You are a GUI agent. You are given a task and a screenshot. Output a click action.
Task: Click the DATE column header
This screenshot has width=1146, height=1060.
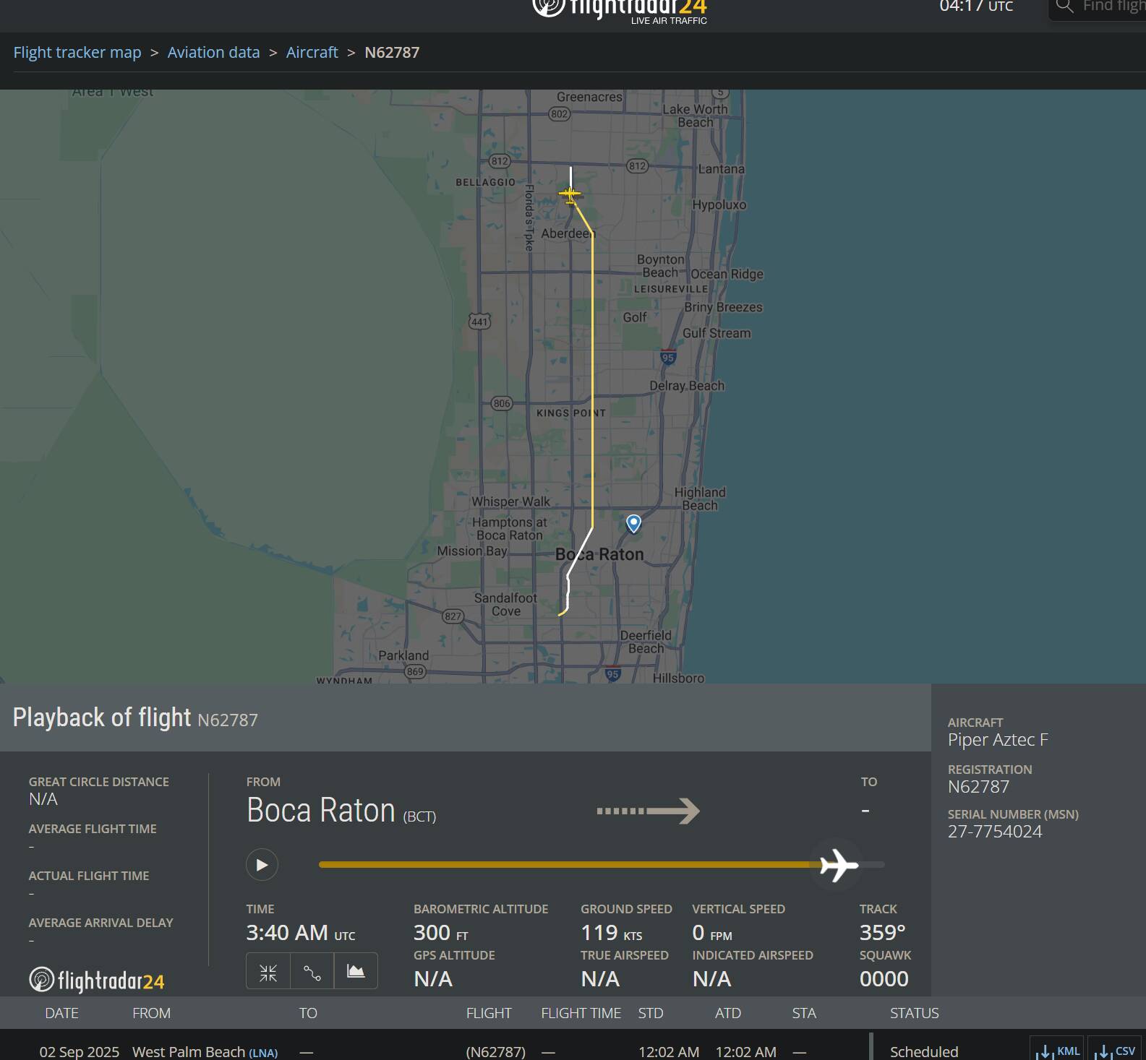[61, 1013]
